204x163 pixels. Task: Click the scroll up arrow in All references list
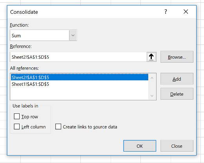(152, 78)
